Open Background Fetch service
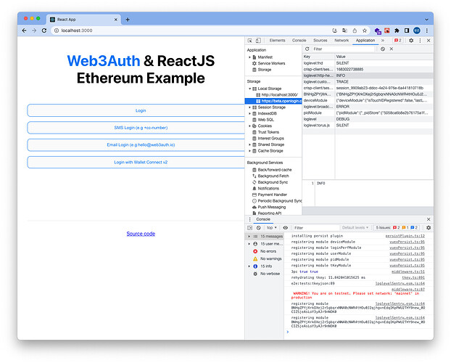 pyautogui.click(x=273, y=176)
